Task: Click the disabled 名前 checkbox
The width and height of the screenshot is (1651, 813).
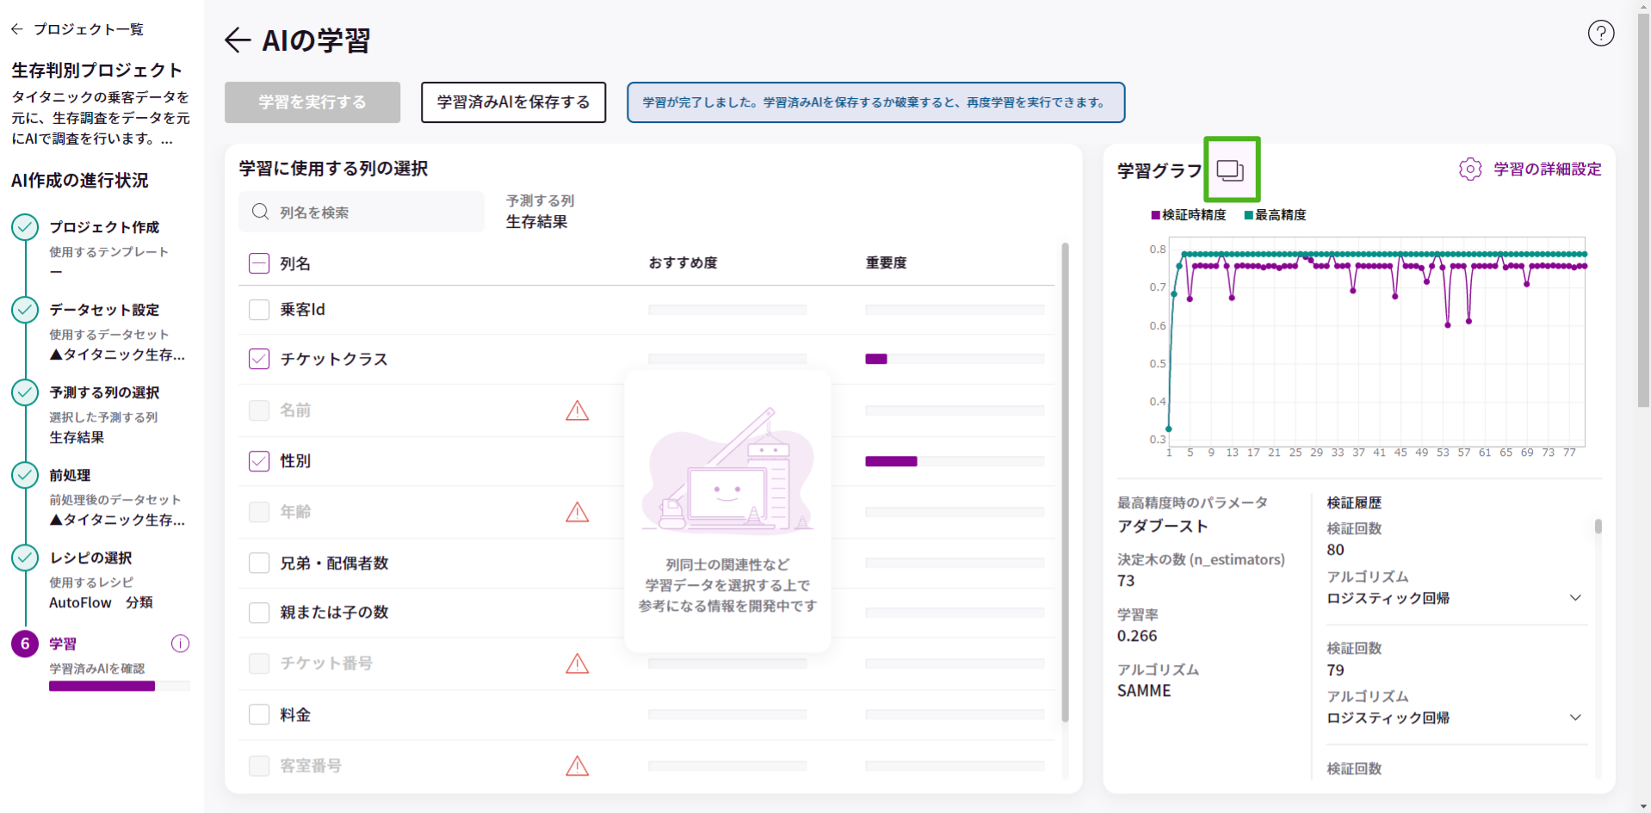Action: point(259,410)
